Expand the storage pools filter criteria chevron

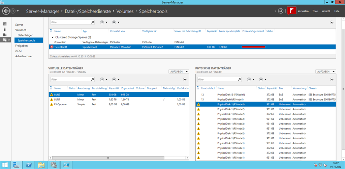click(x=332, y=22)
